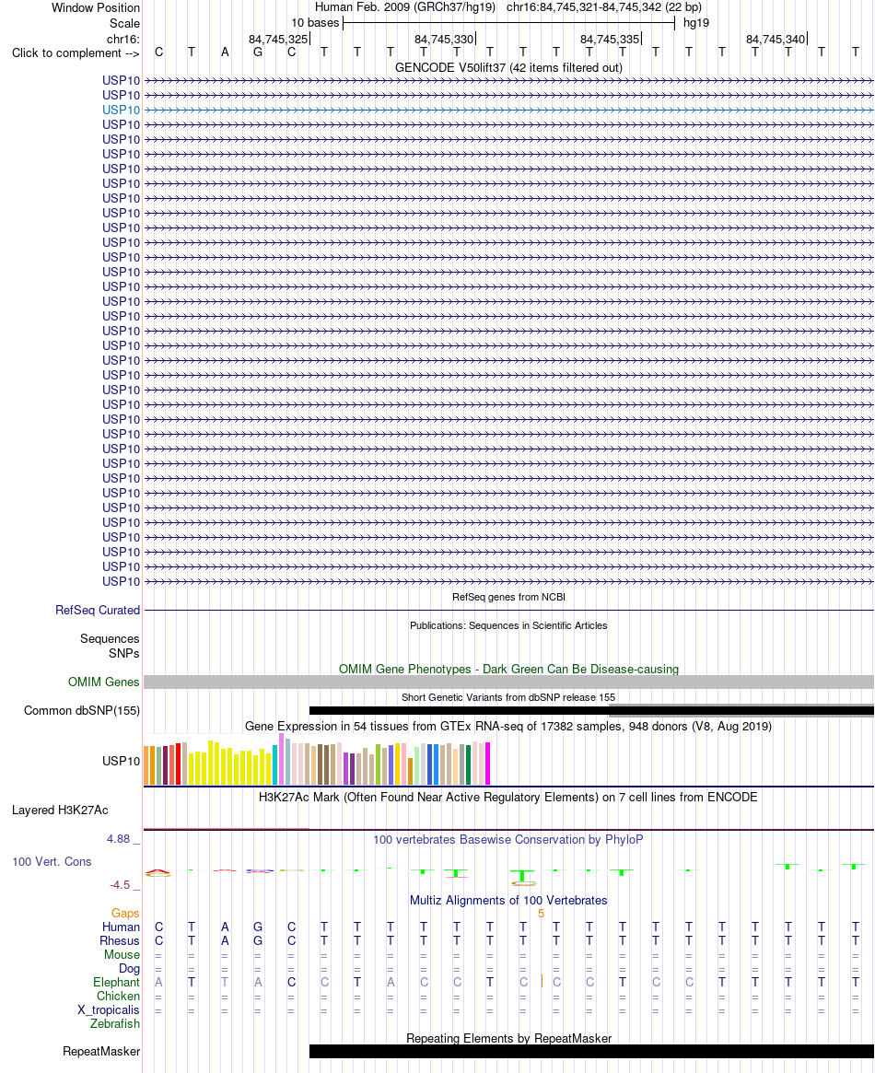Viewport: 875px width, 1073px height.
Task: Select the USP10 label beside the GTEx bar chart
Action: 121,761
